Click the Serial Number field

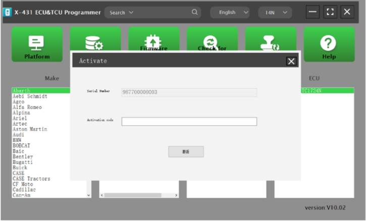[x=189, y=92]
